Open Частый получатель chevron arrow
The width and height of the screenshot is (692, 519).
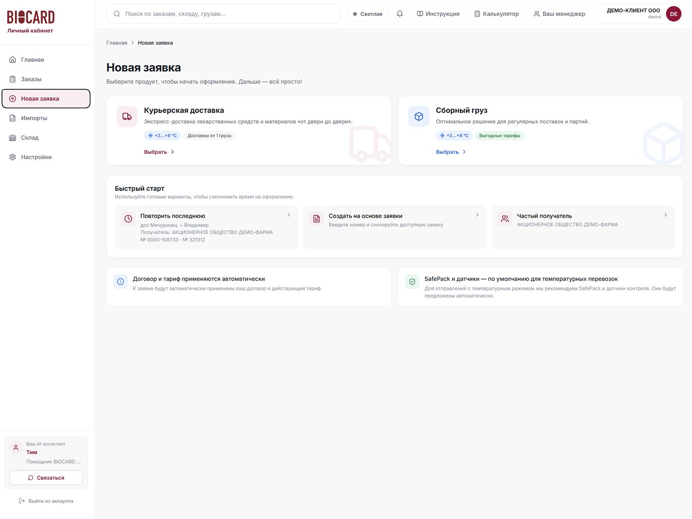[x=666, y=215]
